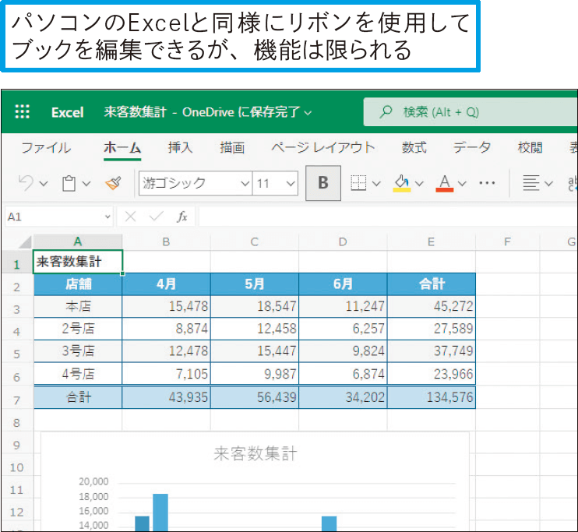Click the search magnifier icon

click(386, 111)
